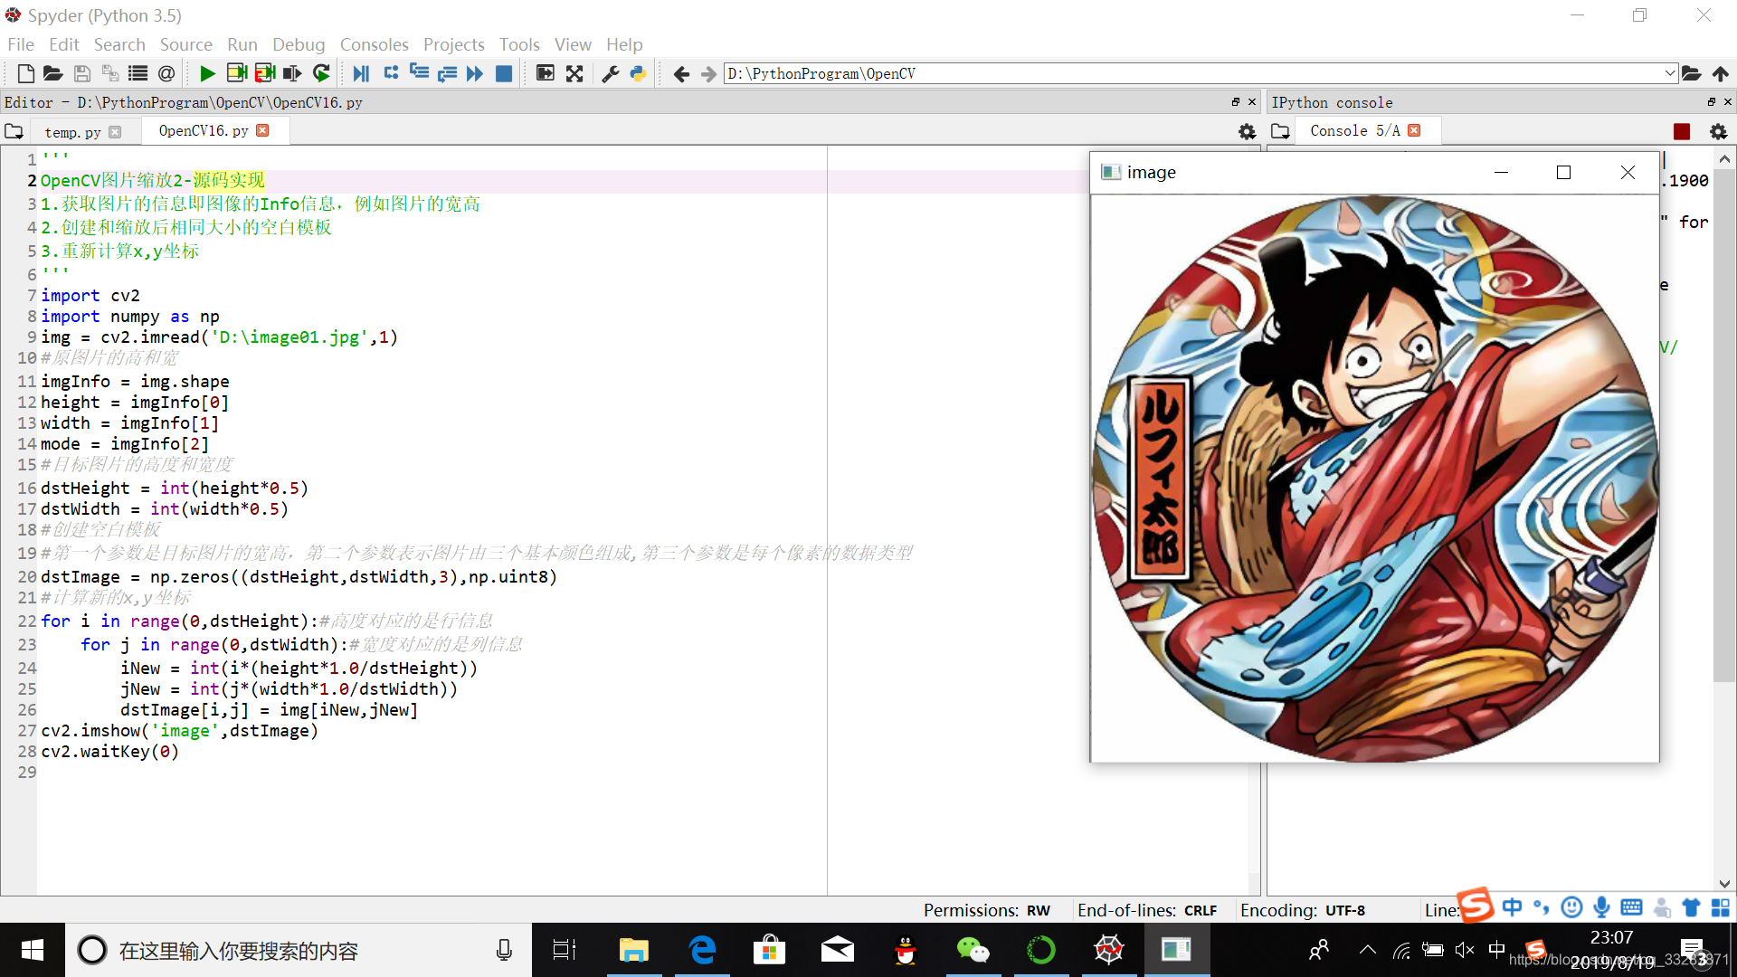Screen dimensions: 1737x977
Task: Close the OpenCV16.py tab
Action: pyautogui.click(x=262, y=130)
